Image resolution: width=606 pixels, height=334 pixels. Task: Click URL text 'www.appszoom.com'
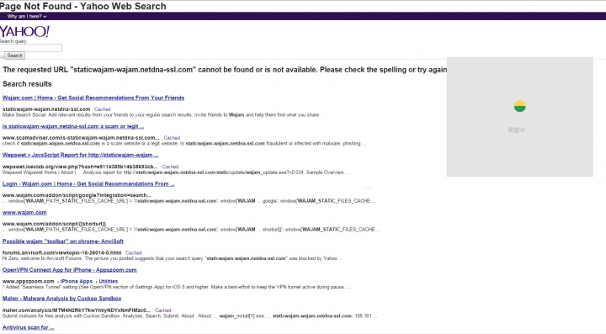coord(29,282)
